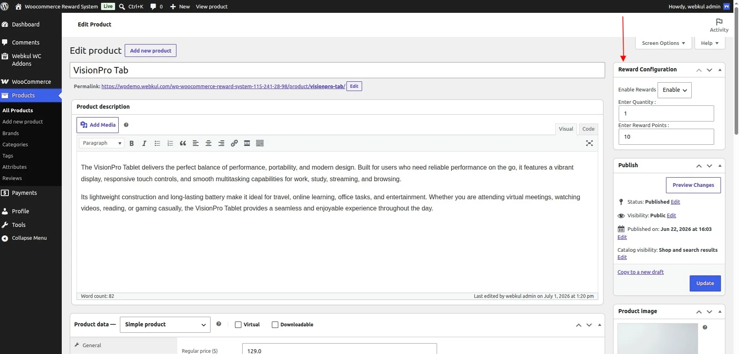This screenshot has height=354, width=739.
Task: Click the Enter Reward Points field
Action: click(666, 137)
